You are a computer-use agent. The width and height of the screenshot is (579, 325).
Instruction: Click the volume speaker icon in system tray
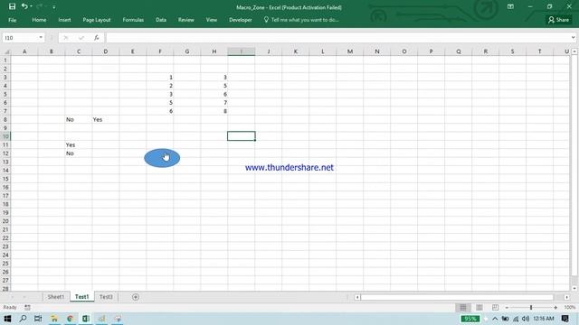[x=526, y=319]
